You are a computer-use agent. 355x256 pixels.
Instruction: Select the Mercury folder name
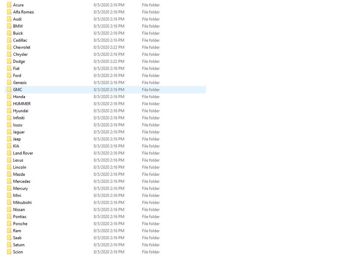pyautogui.click(x=21, y=189)
